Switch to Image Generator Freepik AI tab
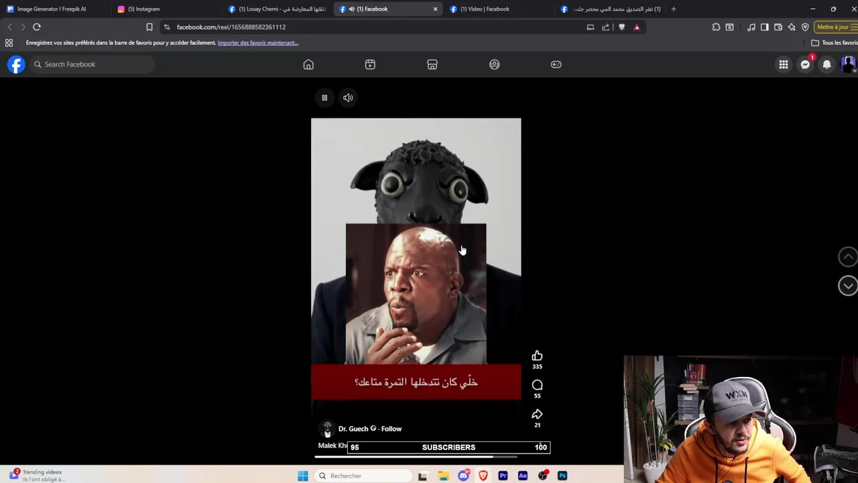The height and width of the screenshot is (483, 858). coord(54,9)
